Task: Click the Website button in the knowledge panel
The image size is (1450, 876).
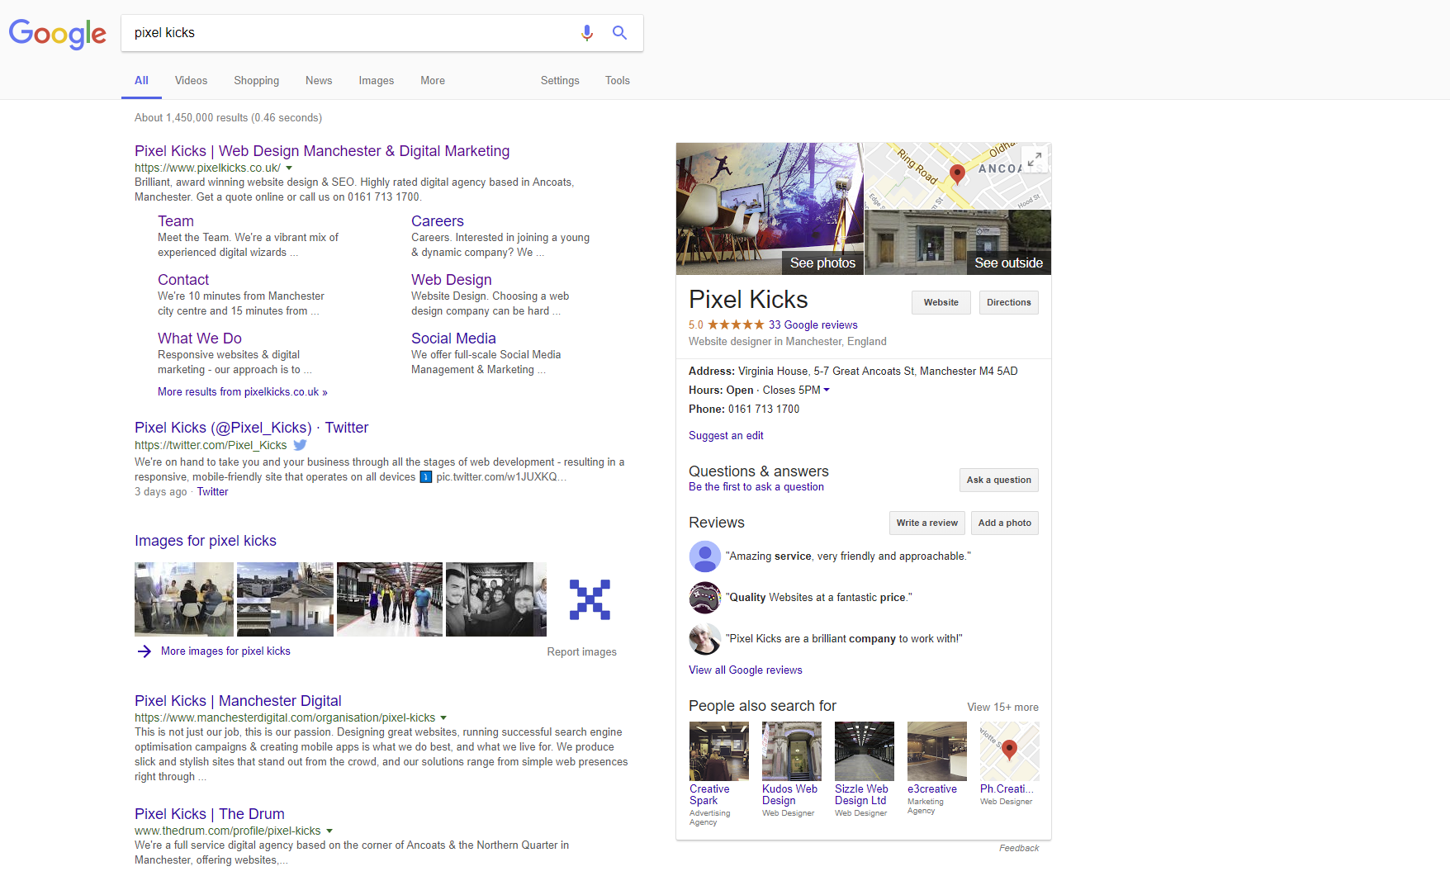Action: pyautogui.click(x=941, y=303)
